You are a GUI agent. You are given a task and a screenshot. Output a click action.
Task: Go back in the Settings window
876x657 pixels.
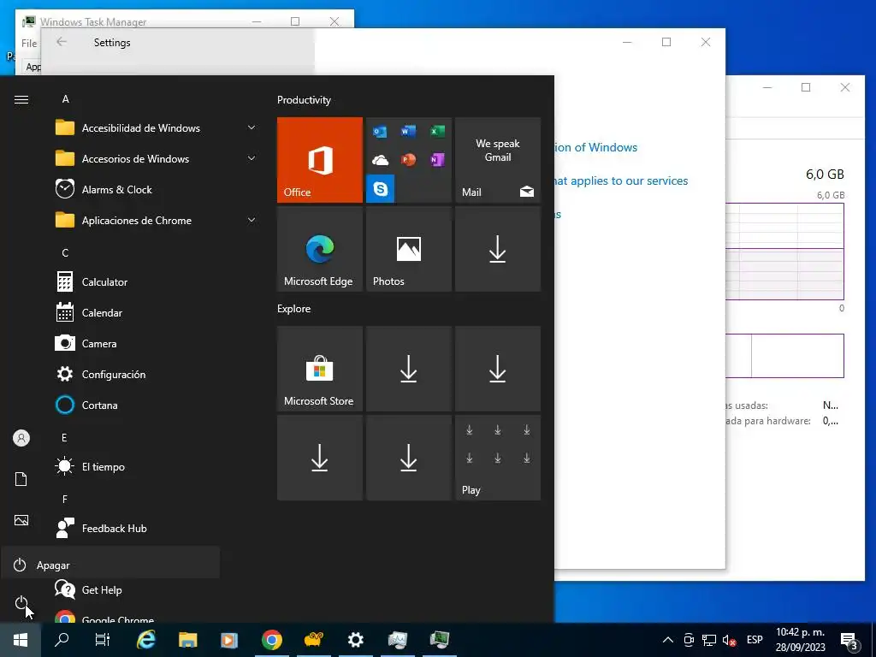tap(62, 42)
